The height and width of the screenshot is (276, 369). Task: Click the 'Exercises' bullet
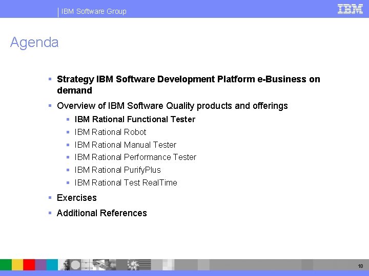[x=77, y=198]
